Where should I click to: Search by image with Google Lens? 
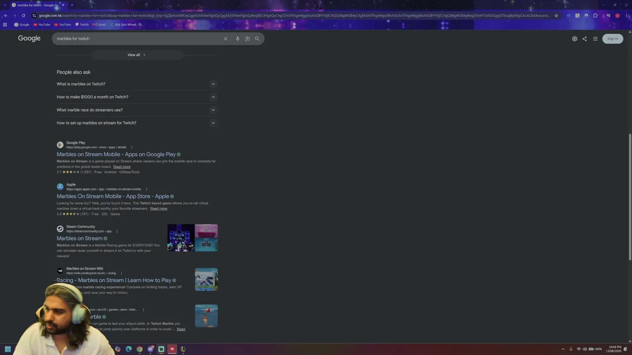pos(247,38)
